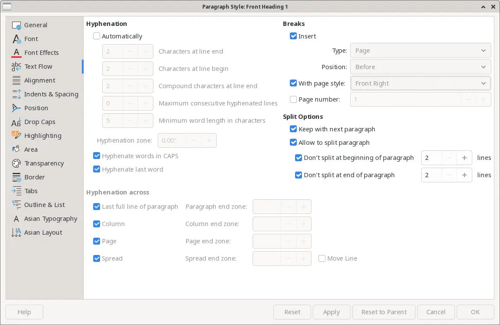
Task: Increase end of paragraph lines with plus
Action: [x=464, y=175]
